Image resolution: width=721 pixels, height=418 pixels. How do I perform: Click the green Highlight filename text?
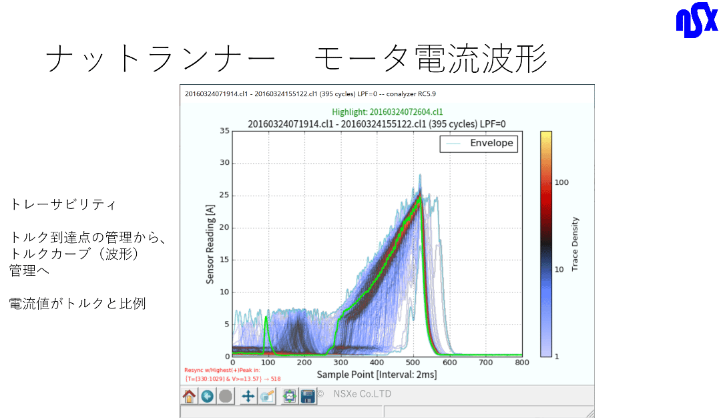coord(387,112)
